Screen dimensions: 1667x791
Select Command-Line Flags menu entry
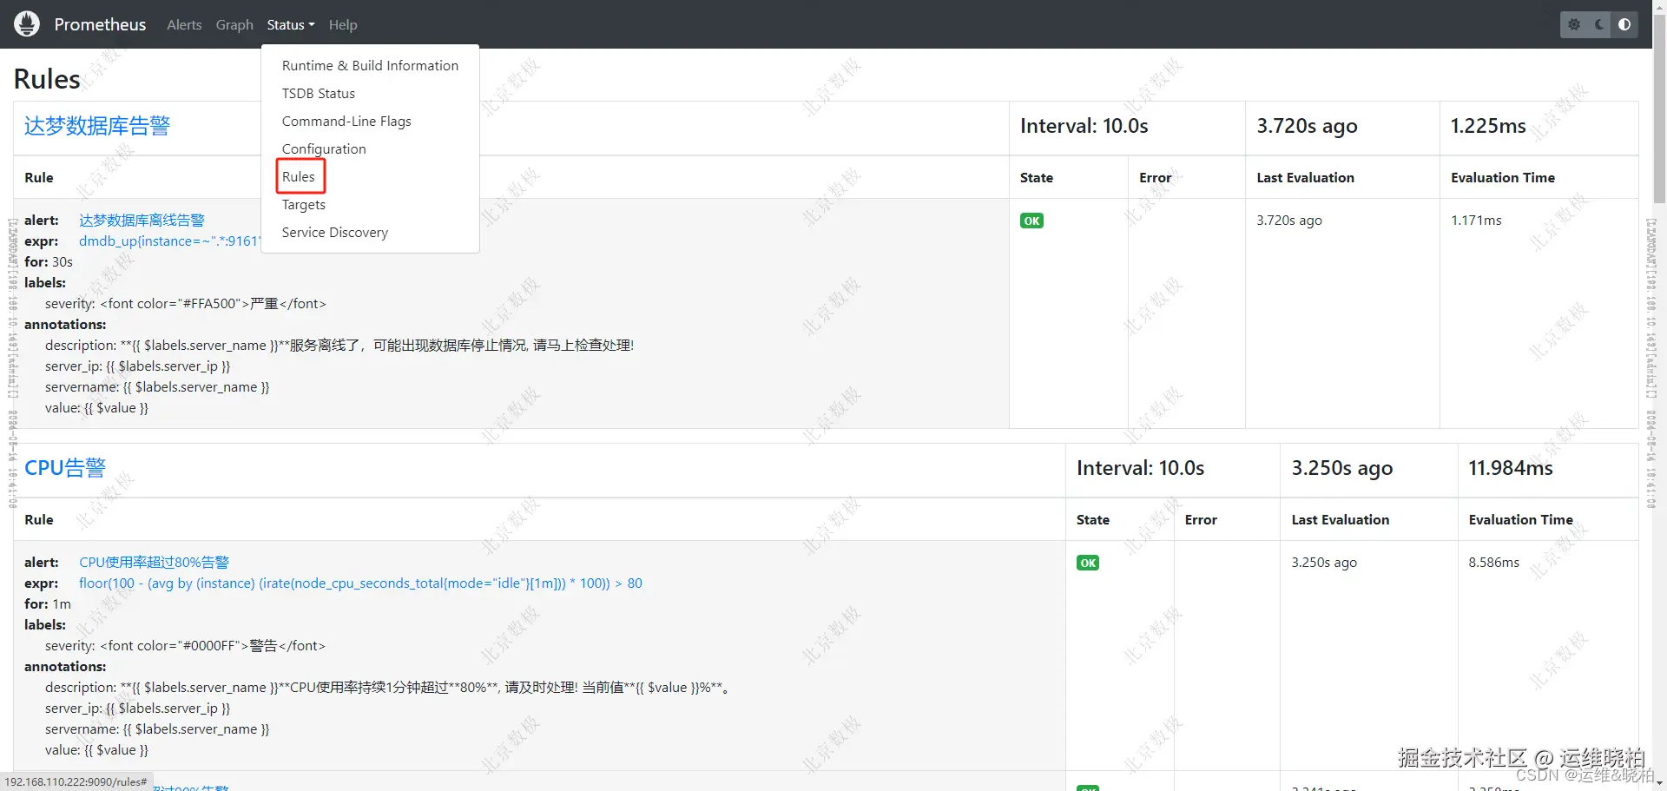tap(370, 122)
